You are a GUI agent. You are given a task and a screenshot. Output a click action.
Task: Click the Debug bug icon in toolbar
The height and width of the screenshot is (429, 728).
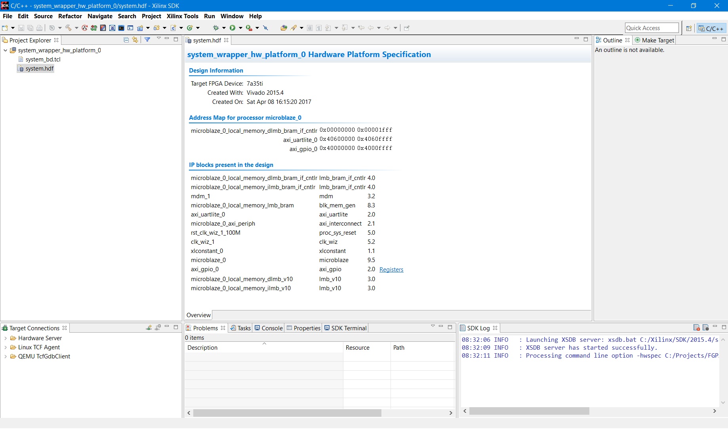[x=216, y=28]
